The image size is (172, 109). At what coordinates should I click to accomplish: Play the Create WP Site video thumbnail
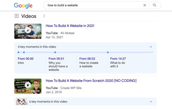click(x=28, y=86)
